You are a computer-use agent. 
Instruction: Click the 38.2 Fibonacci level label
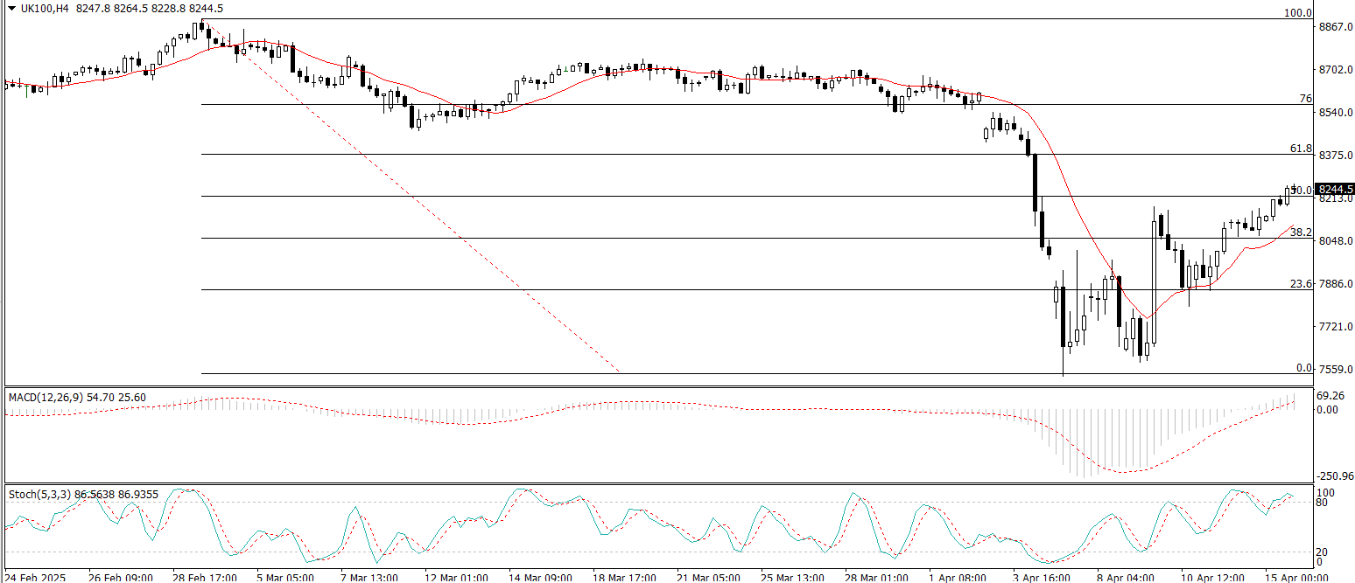pyautogui.click(x=1301, y=233)
